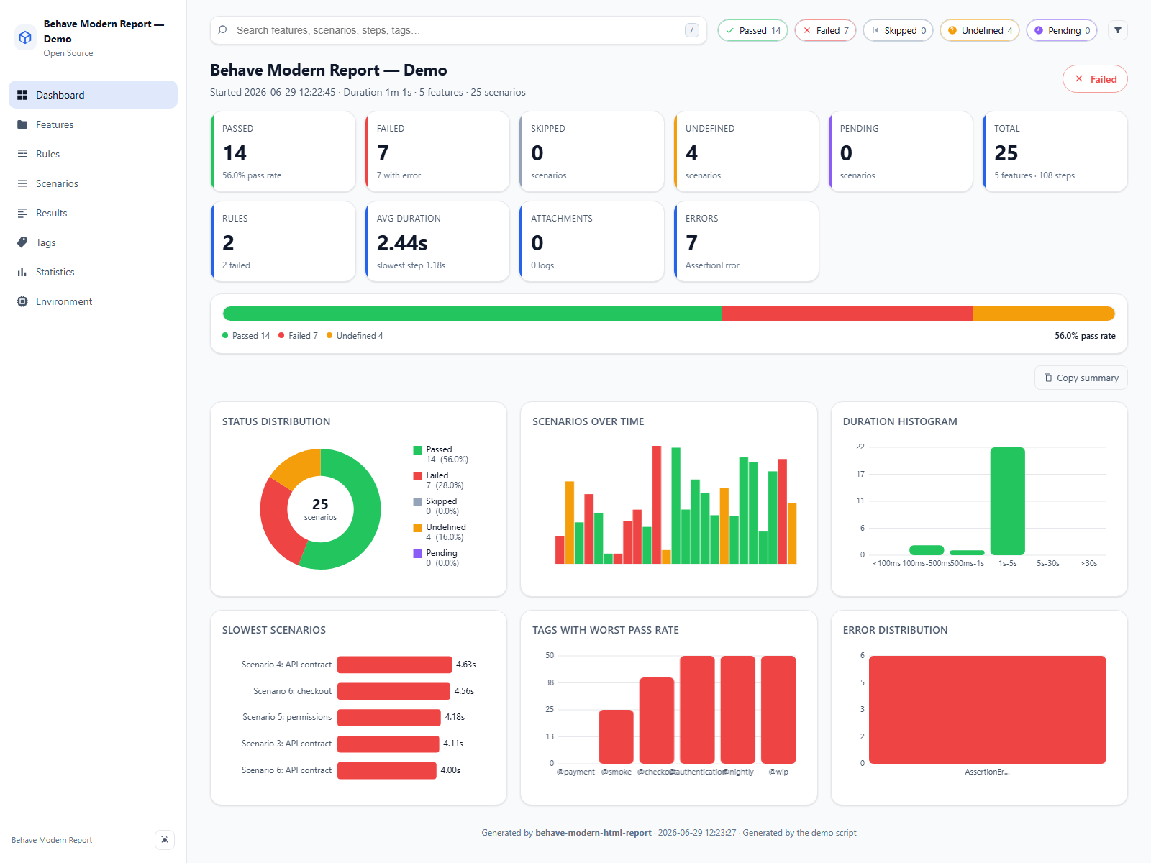Screen dimensions: 1151x863
Task: Click the red Failed status badge
Action: click(x=1095, y=79)
